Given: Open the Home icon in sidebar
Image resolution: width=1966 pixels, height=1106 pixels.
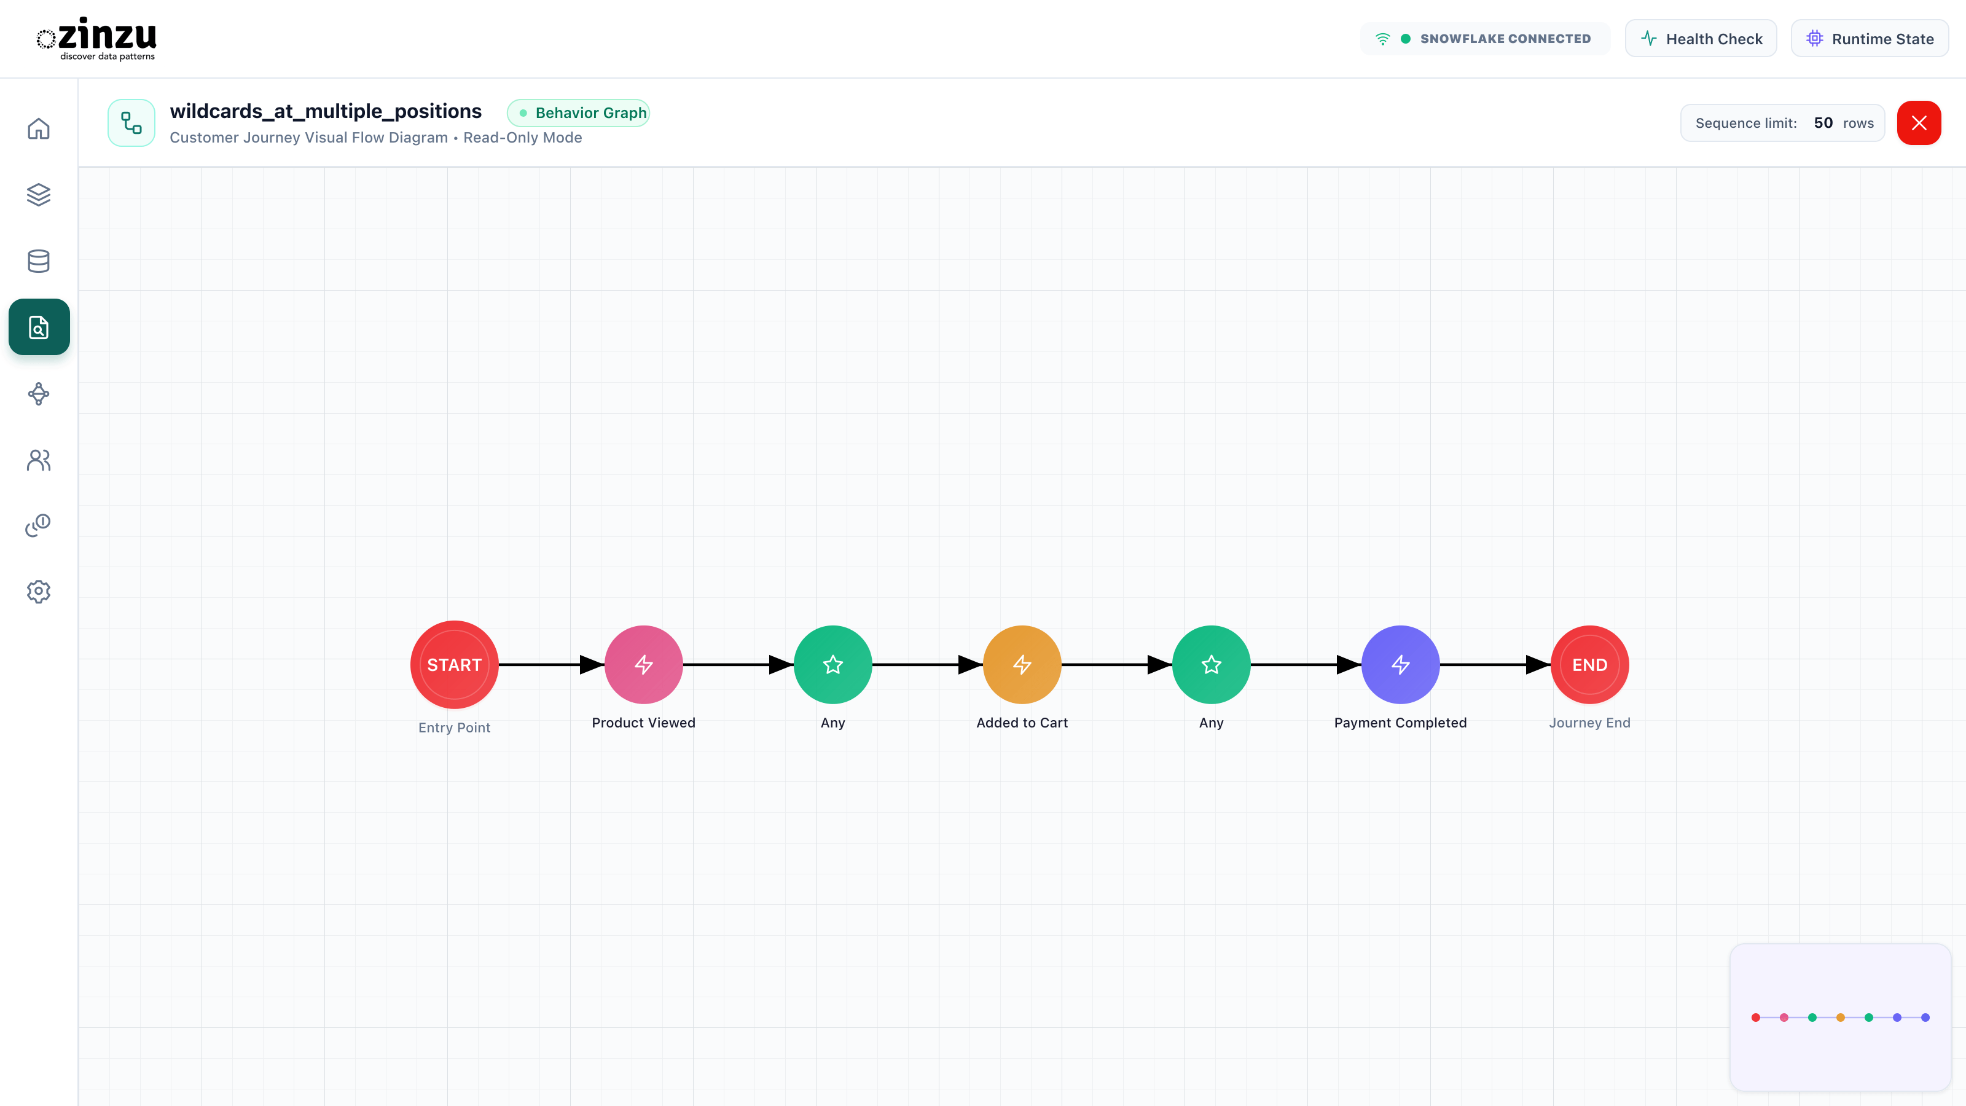Looking at the screenshot, I should click(x=38, y=128).
